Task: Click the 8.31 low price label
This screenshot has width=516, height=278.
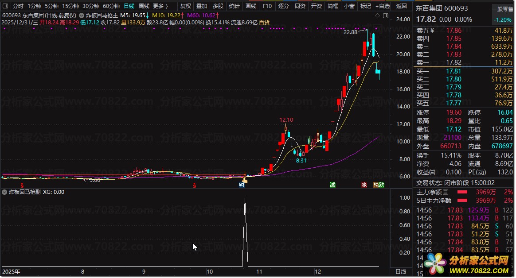Action: [301, 161]
